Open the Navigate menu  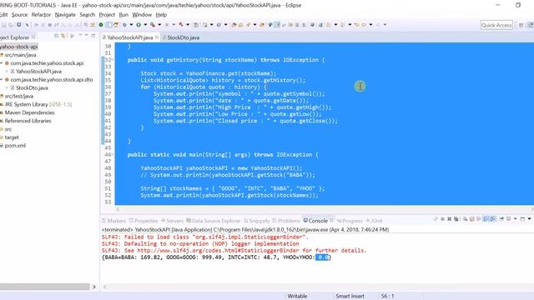coord(65,15)
